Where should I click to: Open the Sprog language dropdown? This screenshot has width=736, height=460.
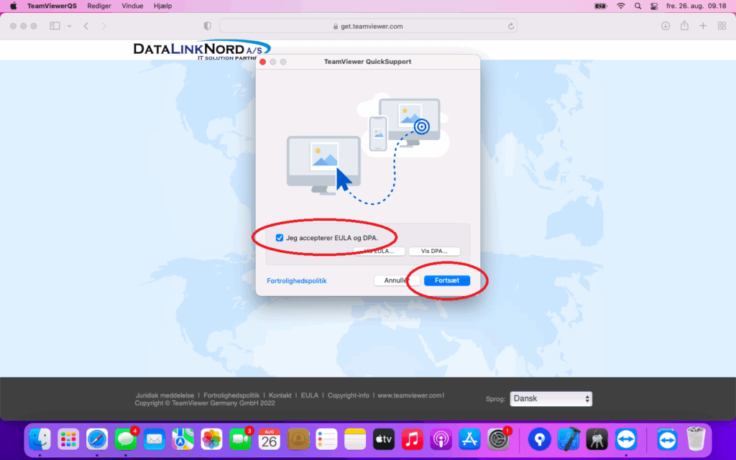pos(551,399)
